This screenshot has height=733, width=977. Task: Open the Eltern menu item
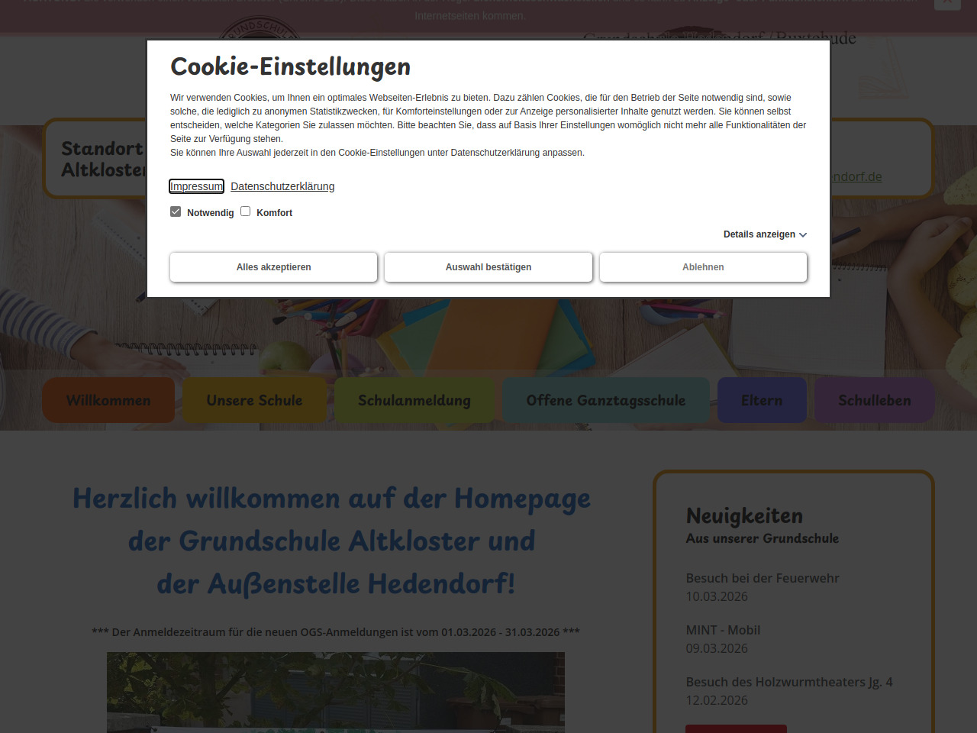pyautogui.click(x=762, y=400)
